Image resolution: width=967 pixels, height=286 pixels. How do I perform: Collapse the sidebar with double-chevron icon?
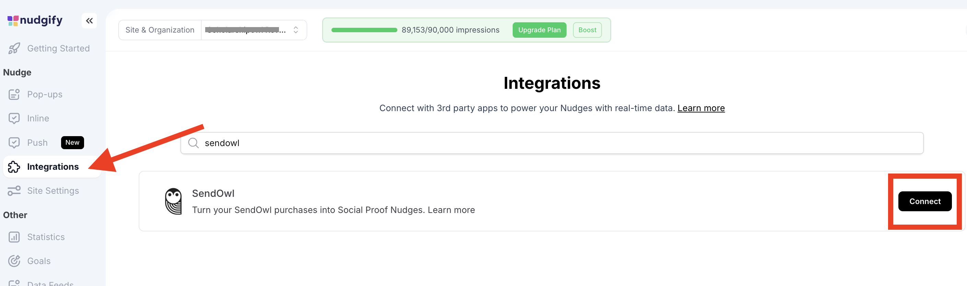point(89,21)
